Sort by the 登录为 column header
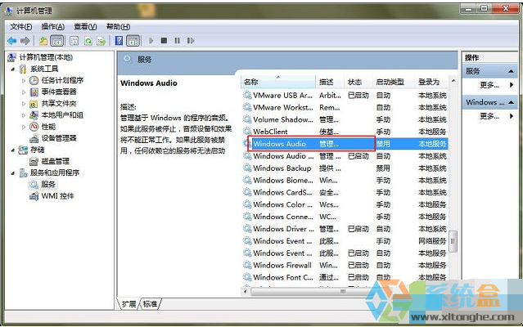Viewport: 523px width, 327px height. pyautogui.click(x=431, y=82)
